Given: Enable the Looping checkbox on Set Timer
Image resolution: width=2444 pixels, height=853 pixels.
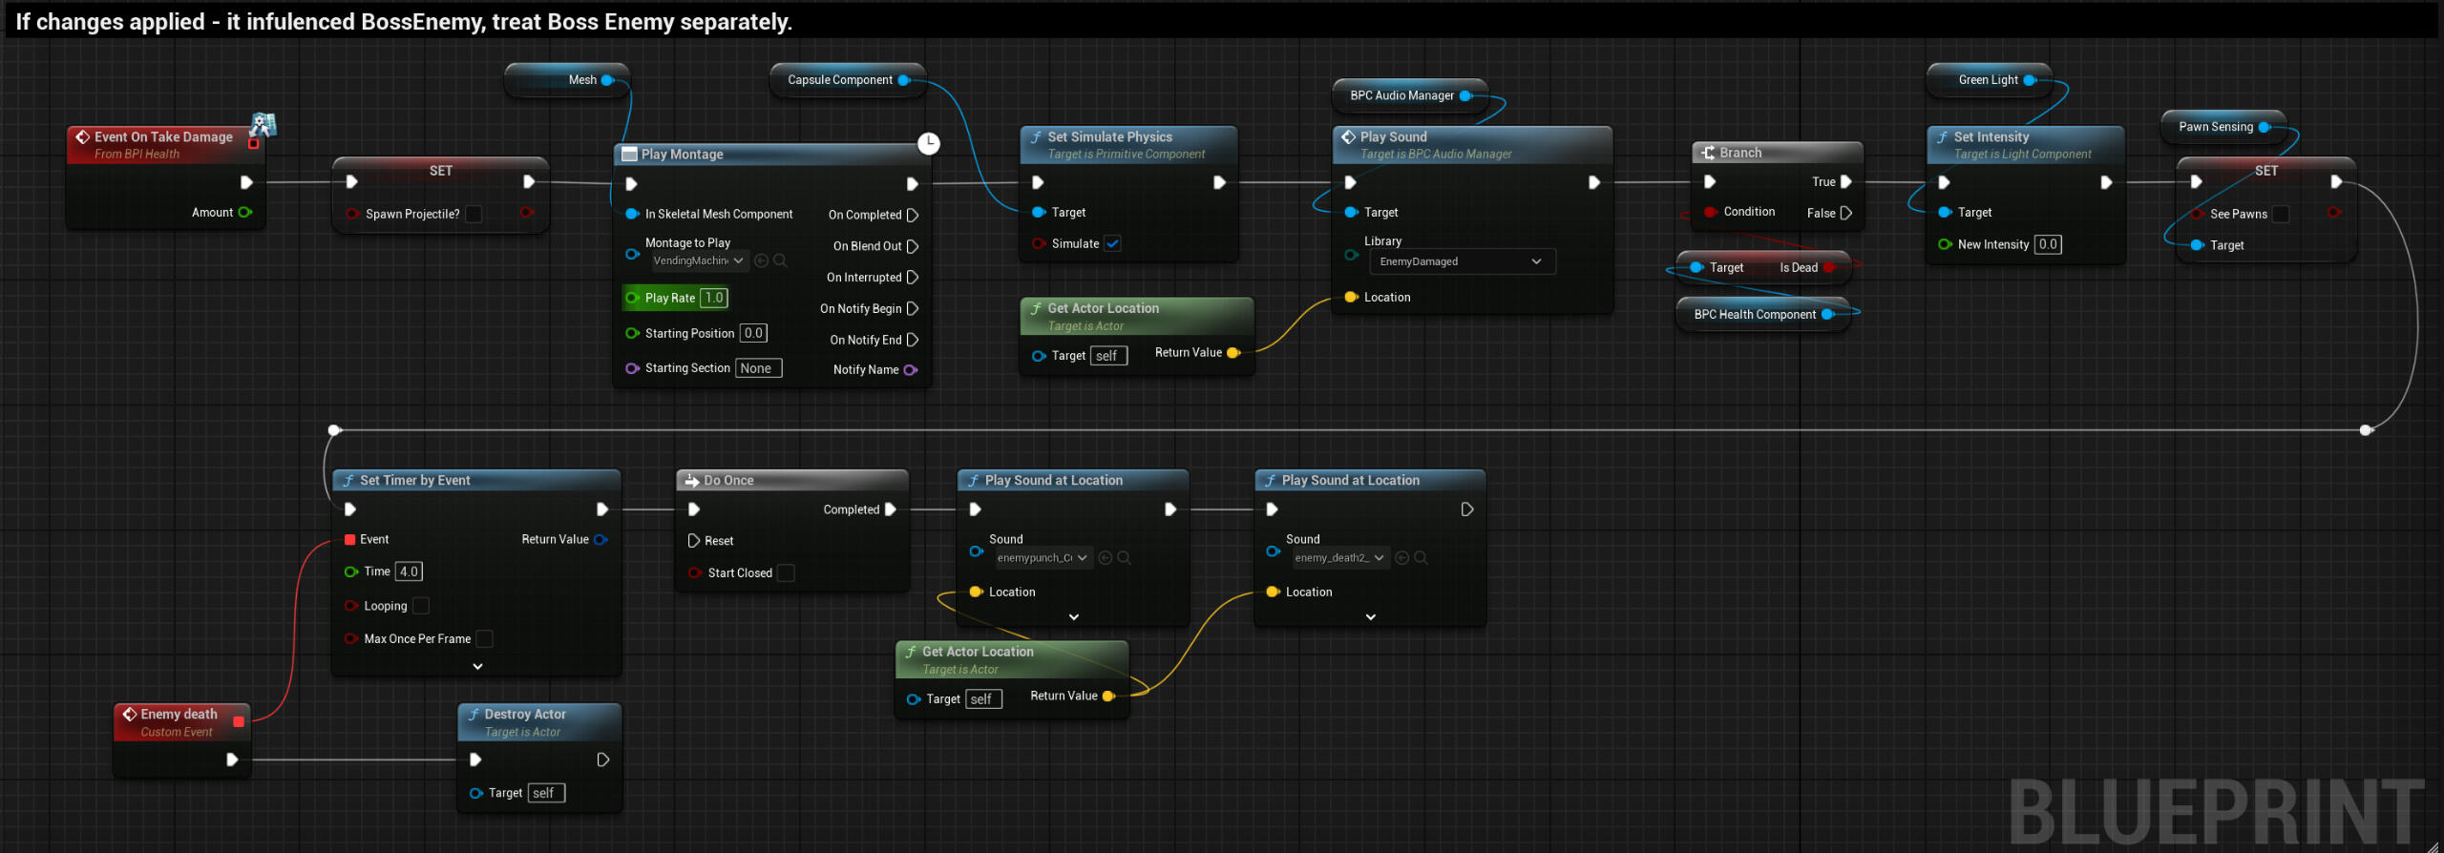Looking at the screenshot, I should click(421, 606).
